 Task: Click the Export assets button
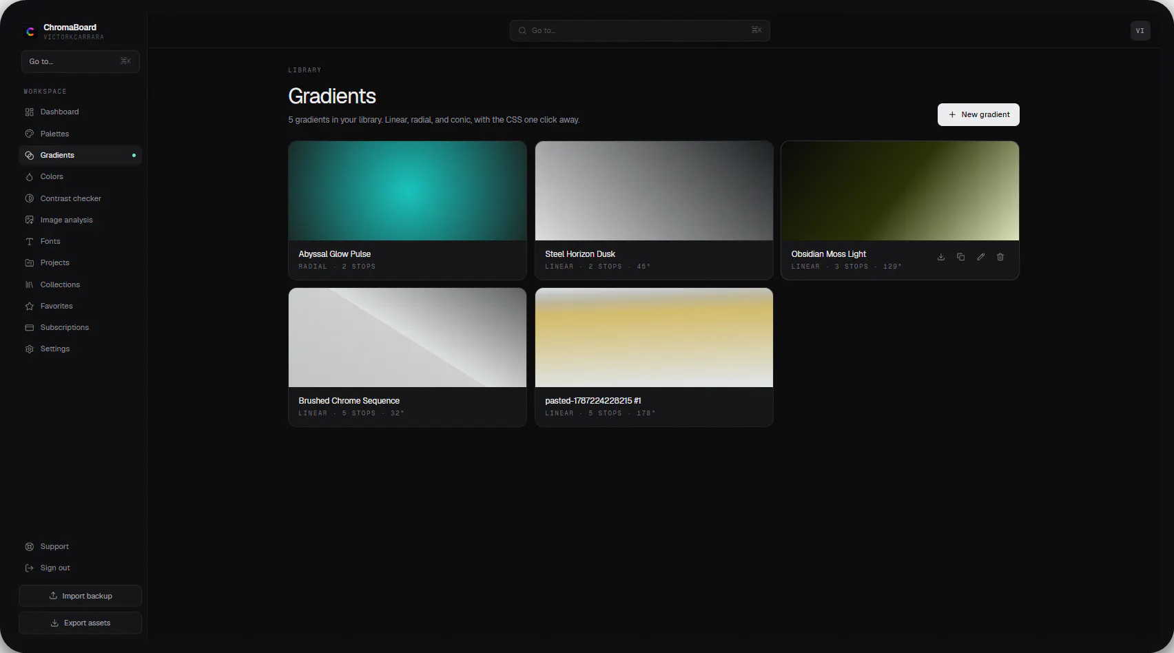[x=81, y=623]
